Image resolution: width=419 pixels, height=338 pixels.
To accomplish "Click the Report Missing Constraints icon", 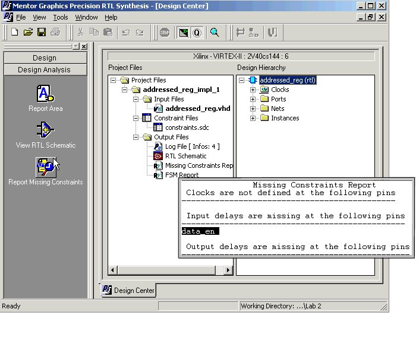I will point(46,167).
